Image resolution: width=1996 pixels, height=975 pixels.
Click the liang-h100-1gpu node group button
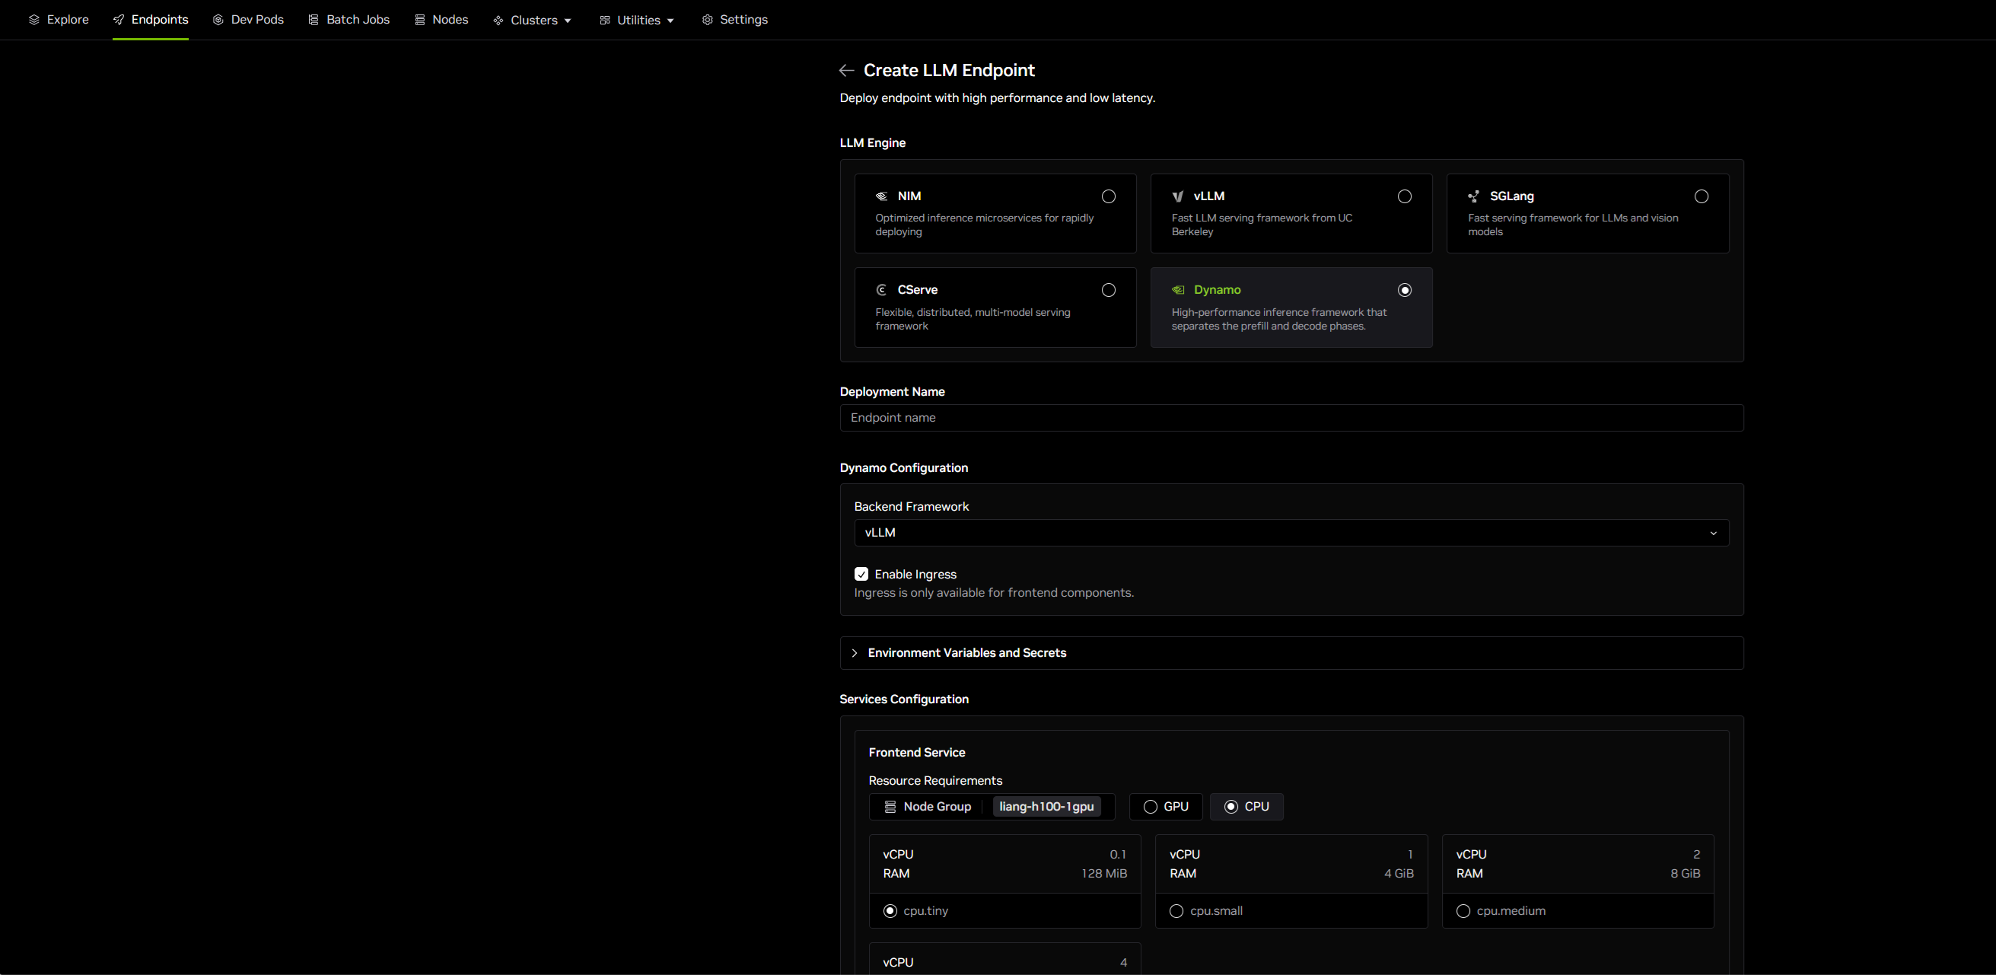pyautogui.click(x=1046, y=807)
